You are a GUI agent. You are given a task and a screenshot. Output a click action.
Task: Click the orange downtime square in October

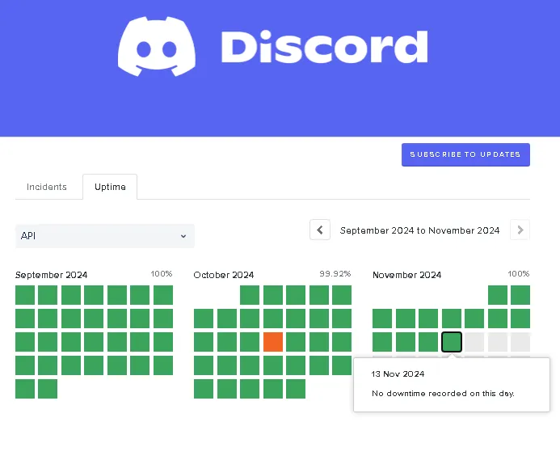(x=273, y=342)
